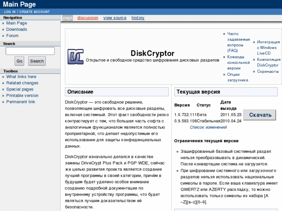Viewport: 282px width, 211px height.
Task: Open Компиляция DiskCryptor link
Action: tap(269, 62)
